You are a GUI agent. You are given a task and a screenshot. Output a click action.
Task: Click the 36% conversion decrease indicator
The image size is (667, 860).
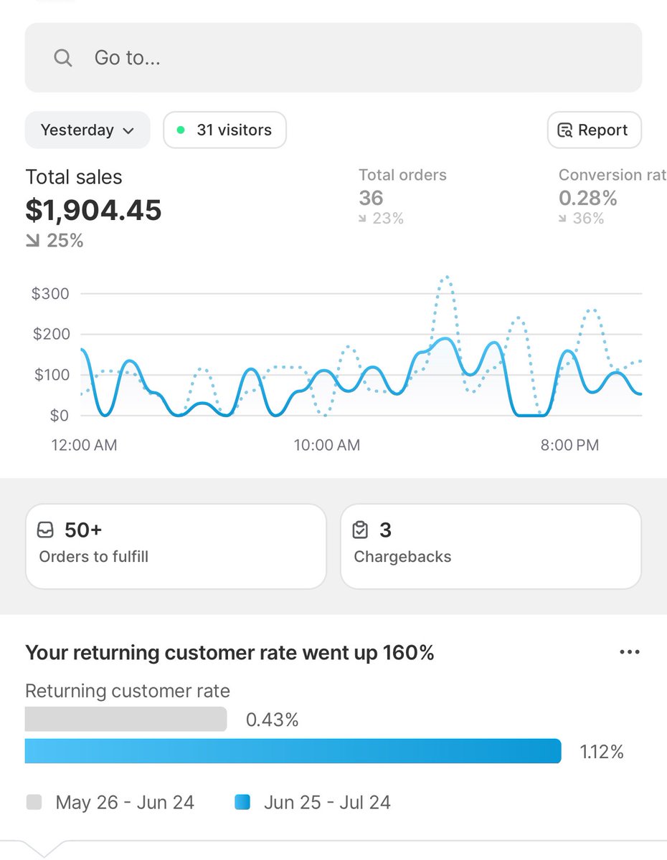click(x=582, y=219)
